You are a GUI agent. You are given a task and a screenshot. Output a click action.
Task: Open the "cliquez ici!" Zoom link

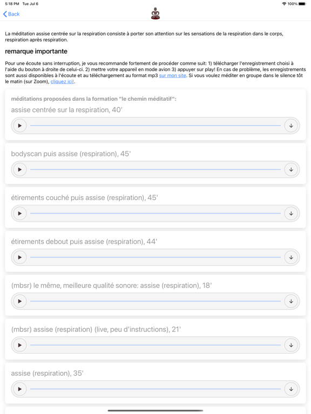pyautogui.click(x=62, y=81)
